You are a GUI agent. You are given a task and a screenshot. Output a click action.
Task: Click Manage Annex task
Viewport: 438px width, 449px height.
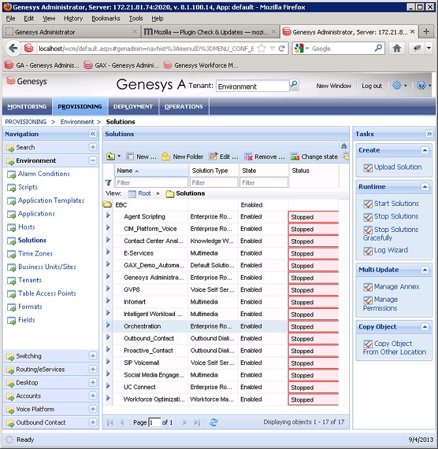coord(396,286)
